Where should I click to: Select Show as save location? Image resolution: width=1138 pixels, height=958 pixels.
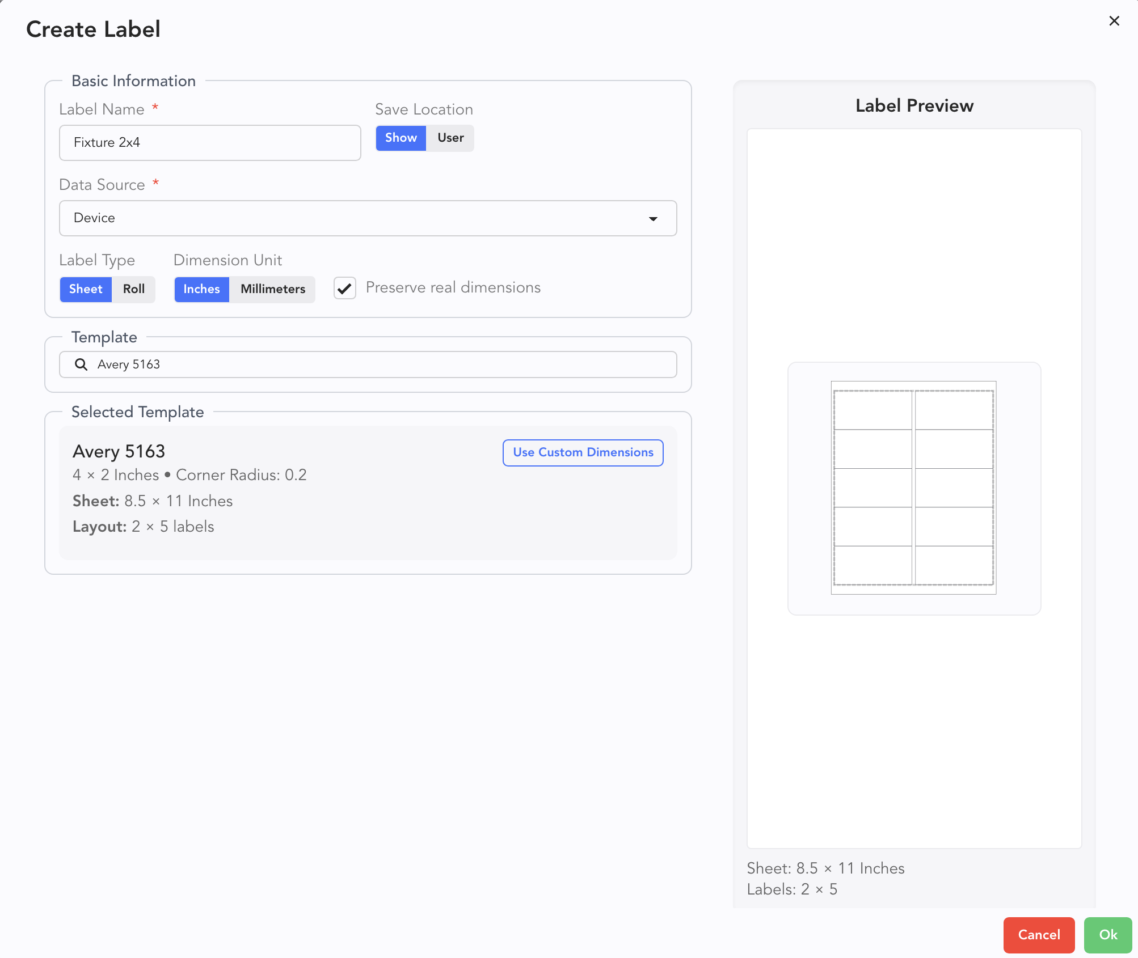pos(401,138)
